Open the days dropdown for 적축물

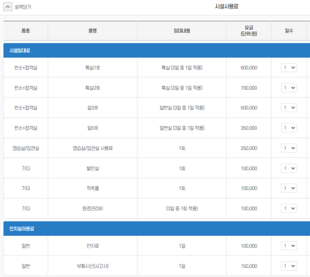(x=289, y=188)
